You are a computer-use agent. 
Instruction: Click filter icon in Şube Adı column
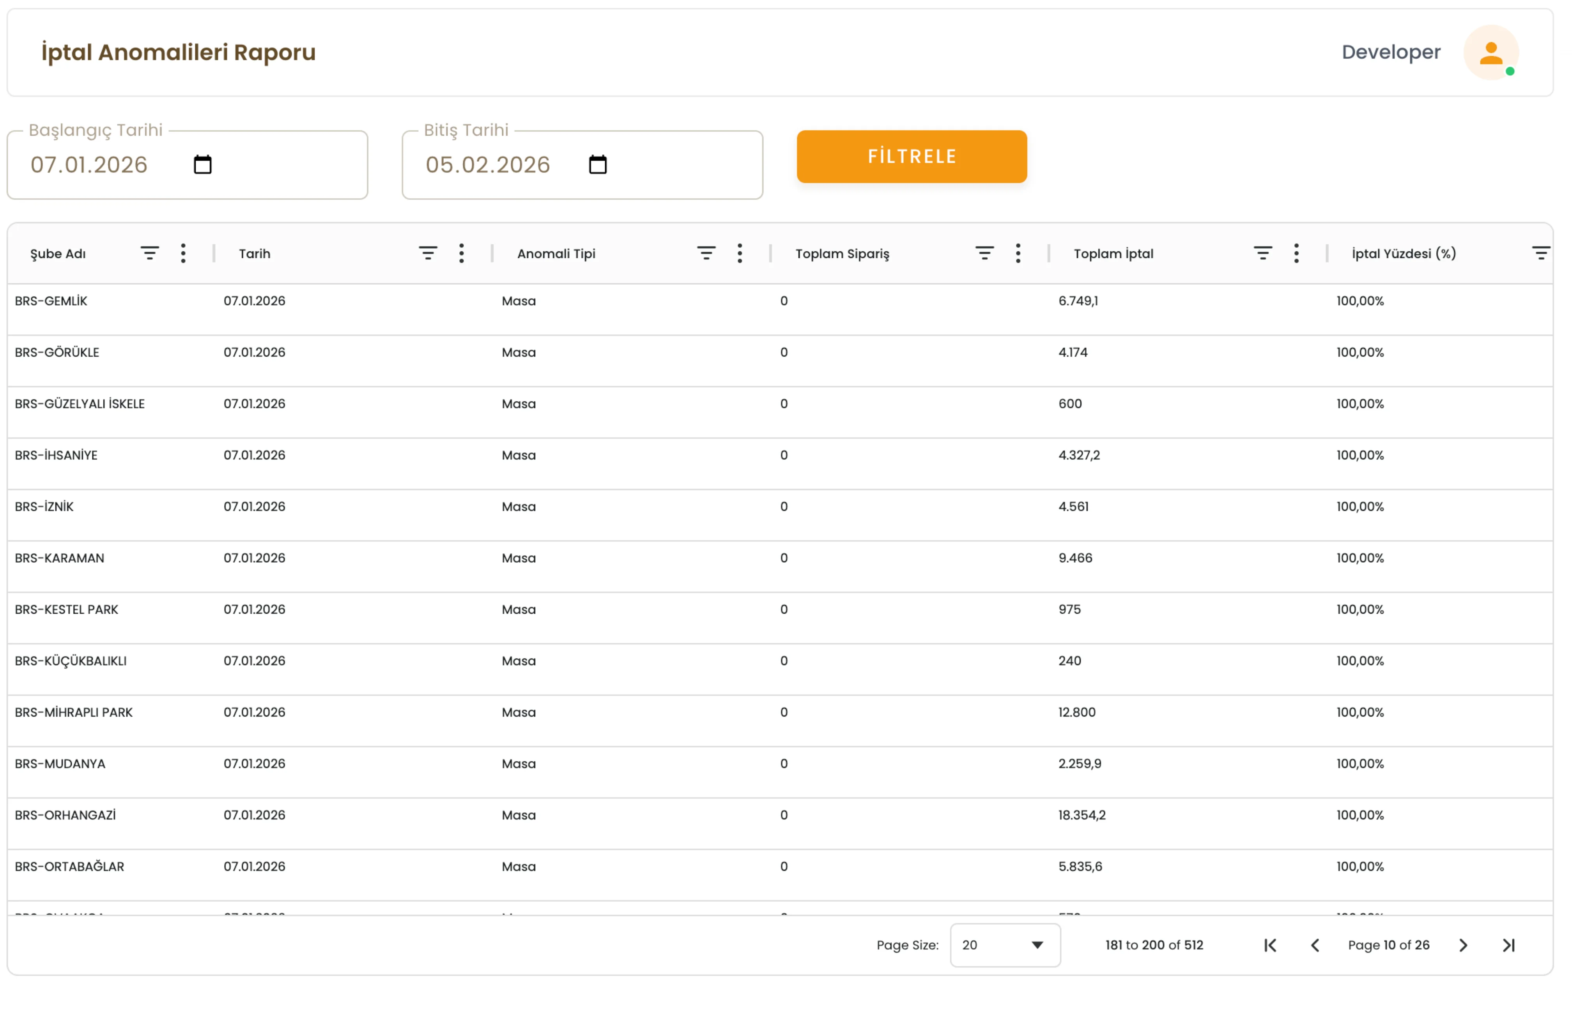[149, 253]
